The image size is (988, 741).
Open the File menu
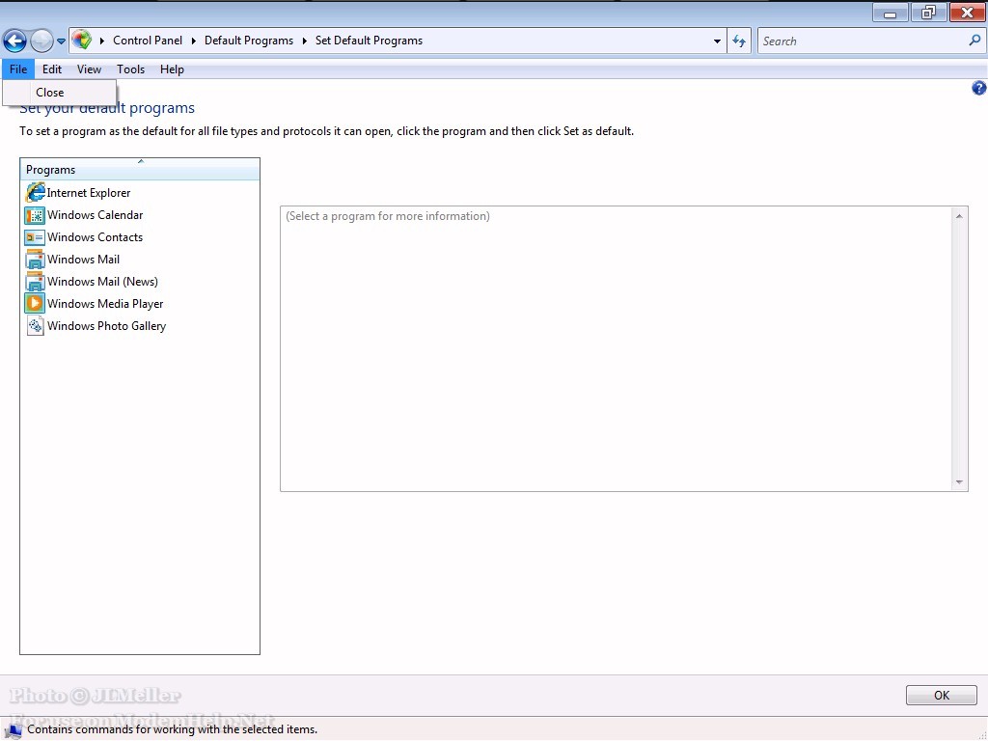pyautogui.click(x=18, y=69)
